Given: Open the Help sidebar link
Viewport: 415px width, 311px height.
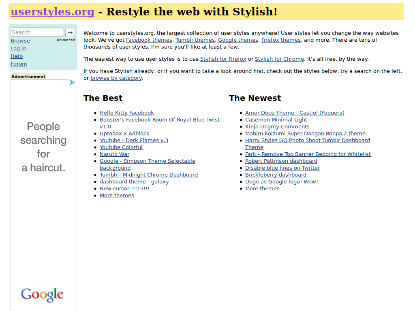Looking at the screenshot, I should pyautogui.click(x=17, y=56).
